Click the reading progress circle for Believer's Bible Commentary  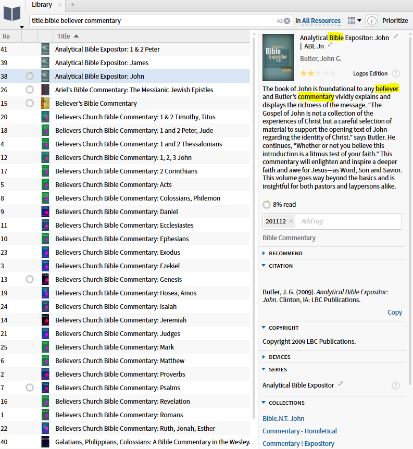click(x=30, y=103)
